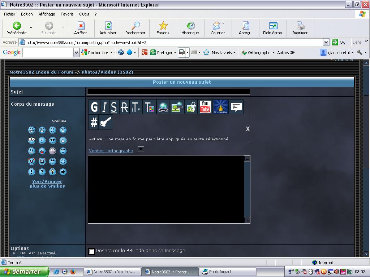Insert a Dailymotion video tag
370x277 pixels.
[x=221, y=107]
